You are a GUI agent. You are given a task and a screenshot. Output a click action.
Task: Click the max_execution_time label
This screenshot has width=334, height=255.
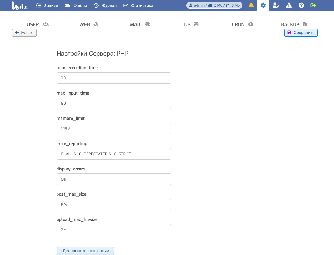coord(77,68)
